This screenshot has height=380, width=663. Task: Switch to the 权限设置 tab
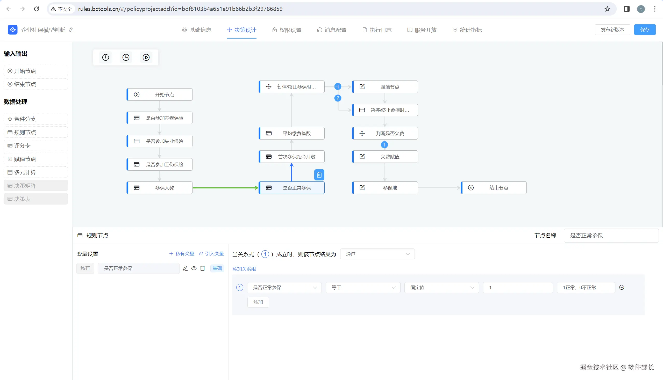287,30
